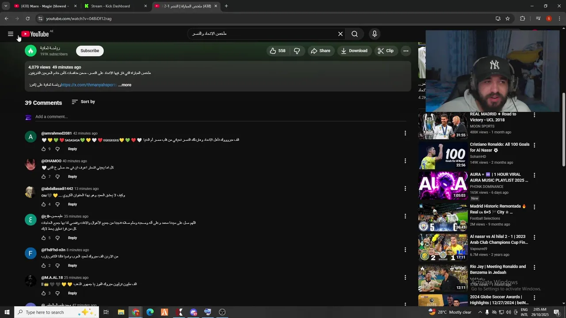Open more actions menu beside Clip
Image resolution: width=566 pixels, height=318 pixels.
click(x=405, y=51)
